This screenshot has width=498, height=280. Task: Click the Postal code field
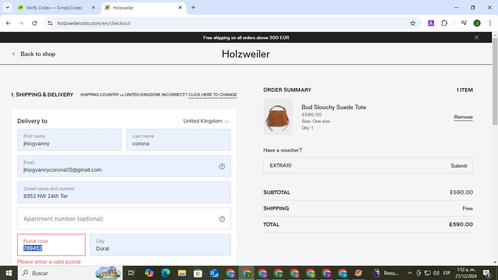[x=51, y=245]
